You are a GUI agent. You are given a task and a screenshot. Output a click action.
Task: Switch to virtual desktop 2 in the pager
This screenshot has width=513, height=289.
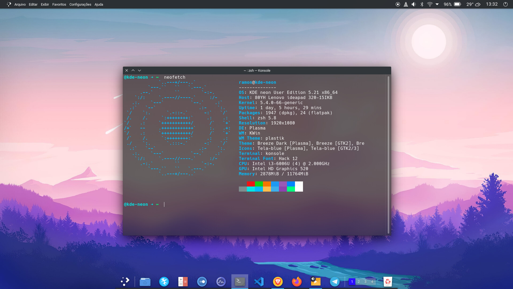tap(359, 282)
